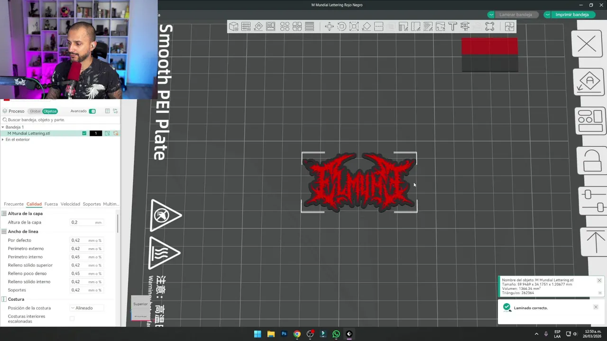Collapse the object info notification
Screen dimensions: 607x341
599,293
